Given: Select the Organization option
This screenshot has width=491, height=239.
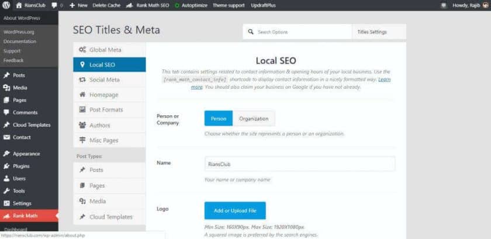Looking at the screenshot, I should 254,119.
